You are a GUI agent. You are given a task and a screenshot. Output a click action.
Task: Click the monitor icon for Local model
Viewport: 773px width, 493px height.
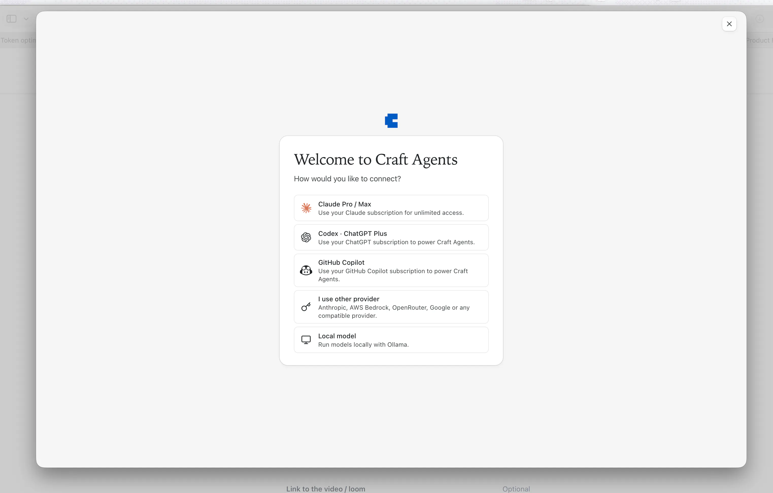[306, 340]
